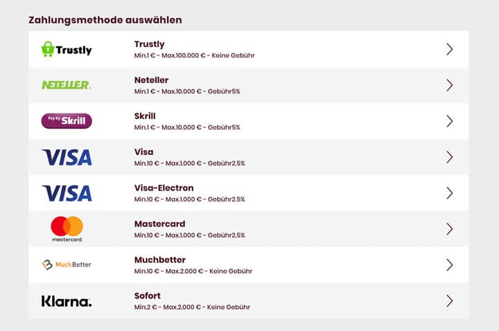Screen dimensions: 499x331
Task: Open Skrill using its chevron arrow
Action: click(x=449, y=121)
